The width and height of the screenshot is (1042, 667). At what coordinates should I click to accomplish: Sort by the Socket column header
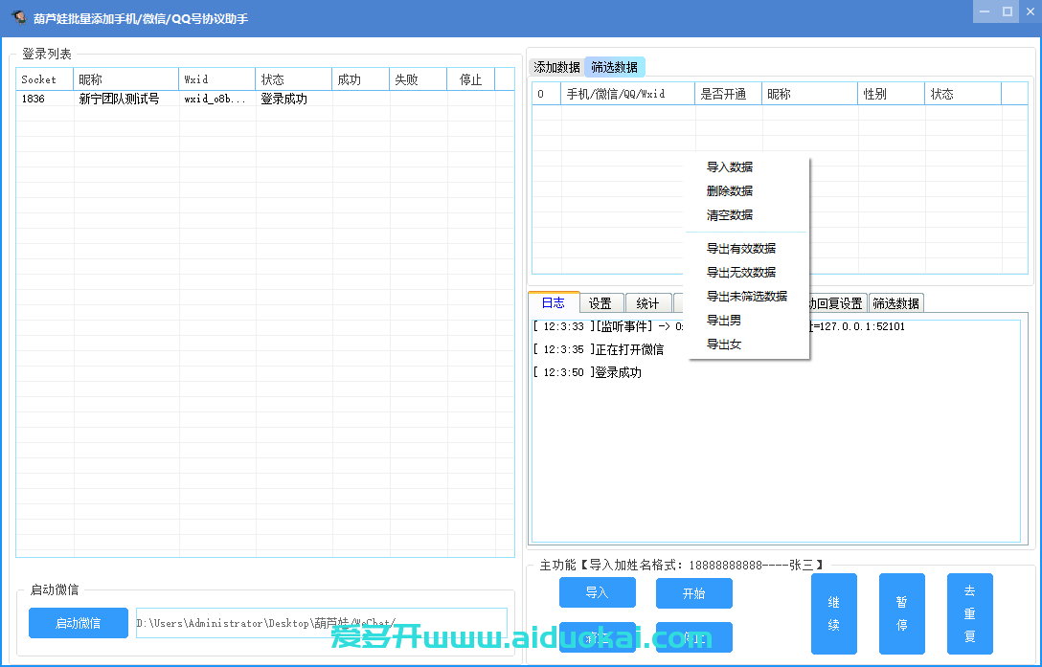tap(44, 79)
